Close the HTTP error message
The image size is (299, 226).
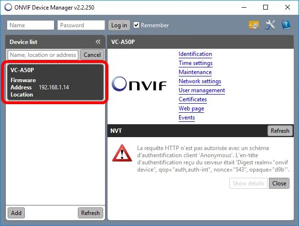click(279, 183)
